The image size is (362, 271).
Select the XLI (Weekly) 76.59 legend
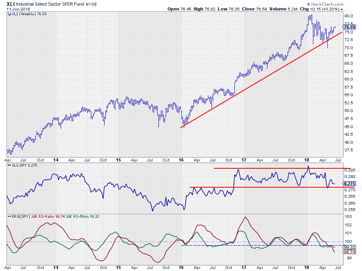(x=29, y=14)
